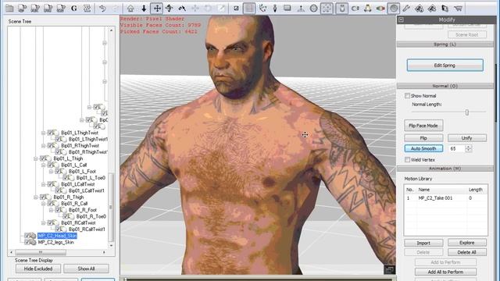Click the Auto Smooth button
500x281 pixels.
tap(423, 148)
